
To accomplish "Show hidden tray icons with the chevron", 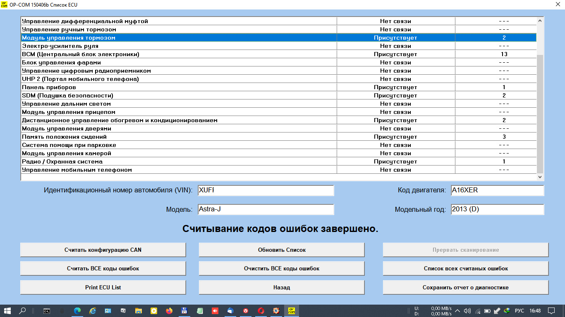I will [x=457, y=311].
